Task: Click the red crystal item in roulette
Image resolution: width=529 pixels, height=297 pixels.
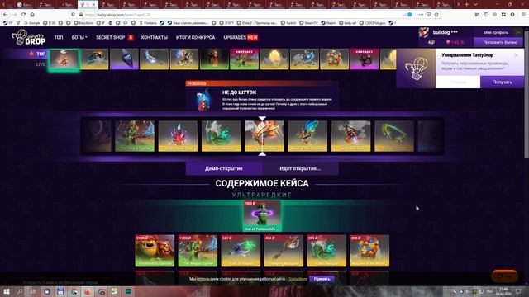Action: (x=178, y=136)
